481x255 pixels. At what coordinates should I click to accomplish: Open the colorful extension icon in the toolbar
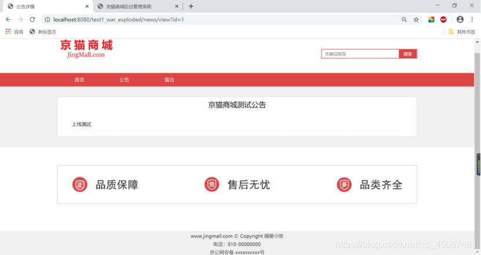tap(431, 20)
